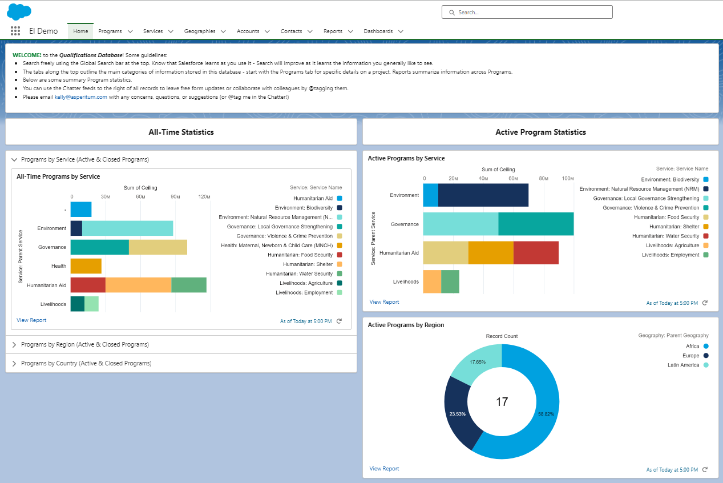
Task: Click All-Time Programs by Service chart title
Action: [x=58, y=177]
